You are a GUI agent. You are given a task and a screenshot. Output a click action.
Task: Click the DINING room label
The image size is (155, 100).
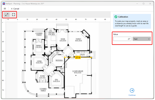click(x=39, y=46)
